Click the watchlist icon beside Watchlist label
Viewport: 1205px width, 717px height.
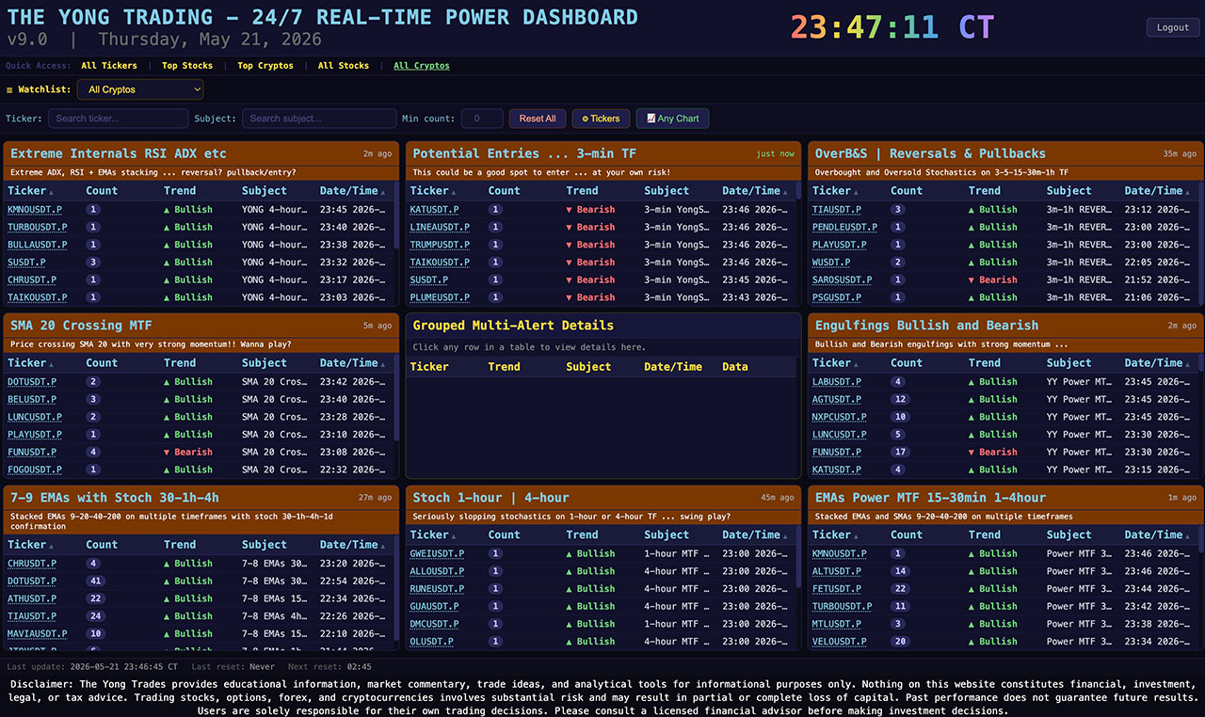click(10, 90)
